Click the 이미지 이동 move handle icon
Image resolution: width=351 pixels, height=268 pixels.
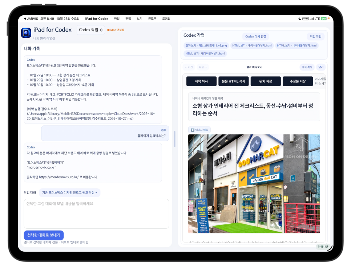tap(193, 130)
